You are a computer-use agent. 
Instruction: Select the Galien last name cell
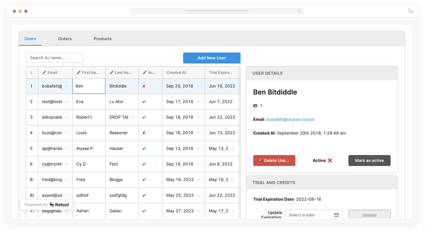122,211
